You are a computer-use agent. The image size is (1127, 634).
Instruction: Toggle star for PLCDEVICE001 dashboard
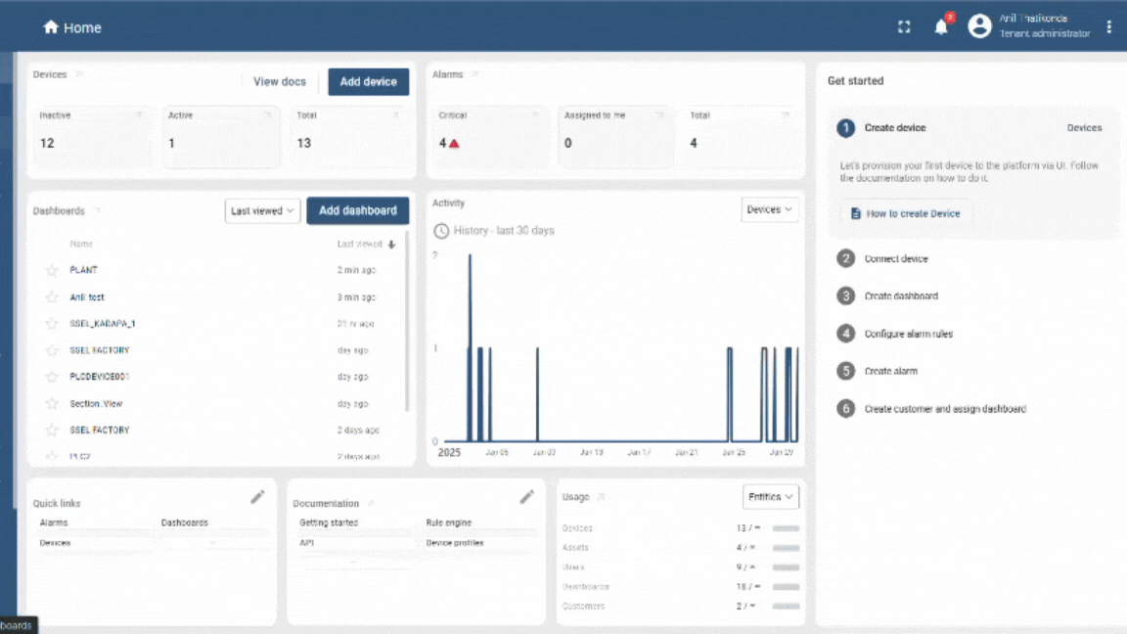52,377
